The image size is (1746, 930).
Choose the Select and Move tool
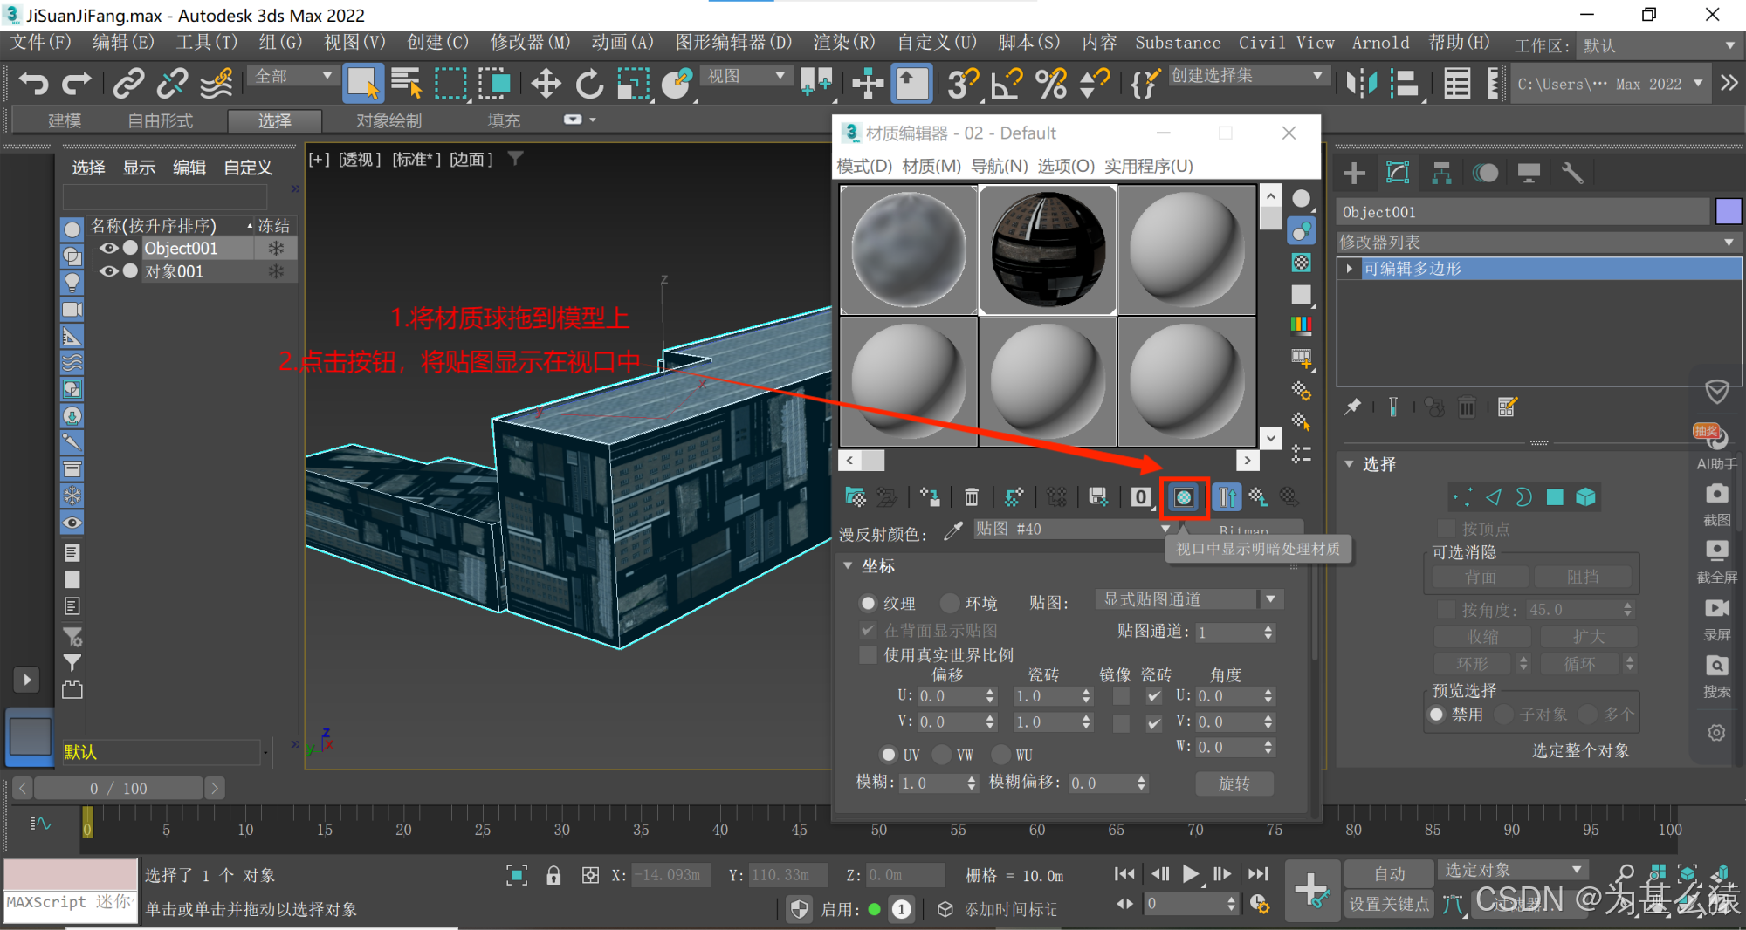tap(546, 84)
